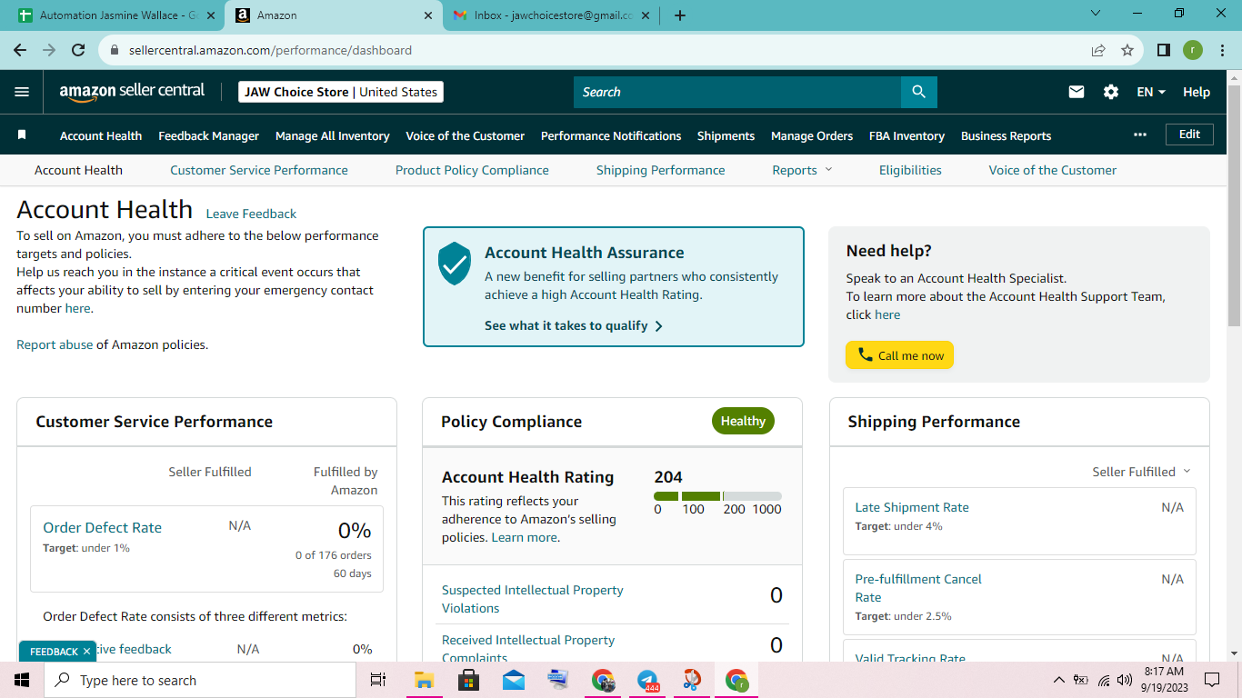Viewport: 1242px width, 698px height.
Task: Open Manage All Inventory
Action: [333, 135]
